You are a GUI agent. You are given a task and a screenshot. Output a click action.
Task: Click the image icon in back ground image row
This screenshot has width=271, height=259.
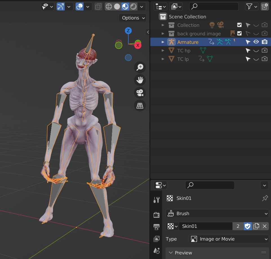point(233,33)
